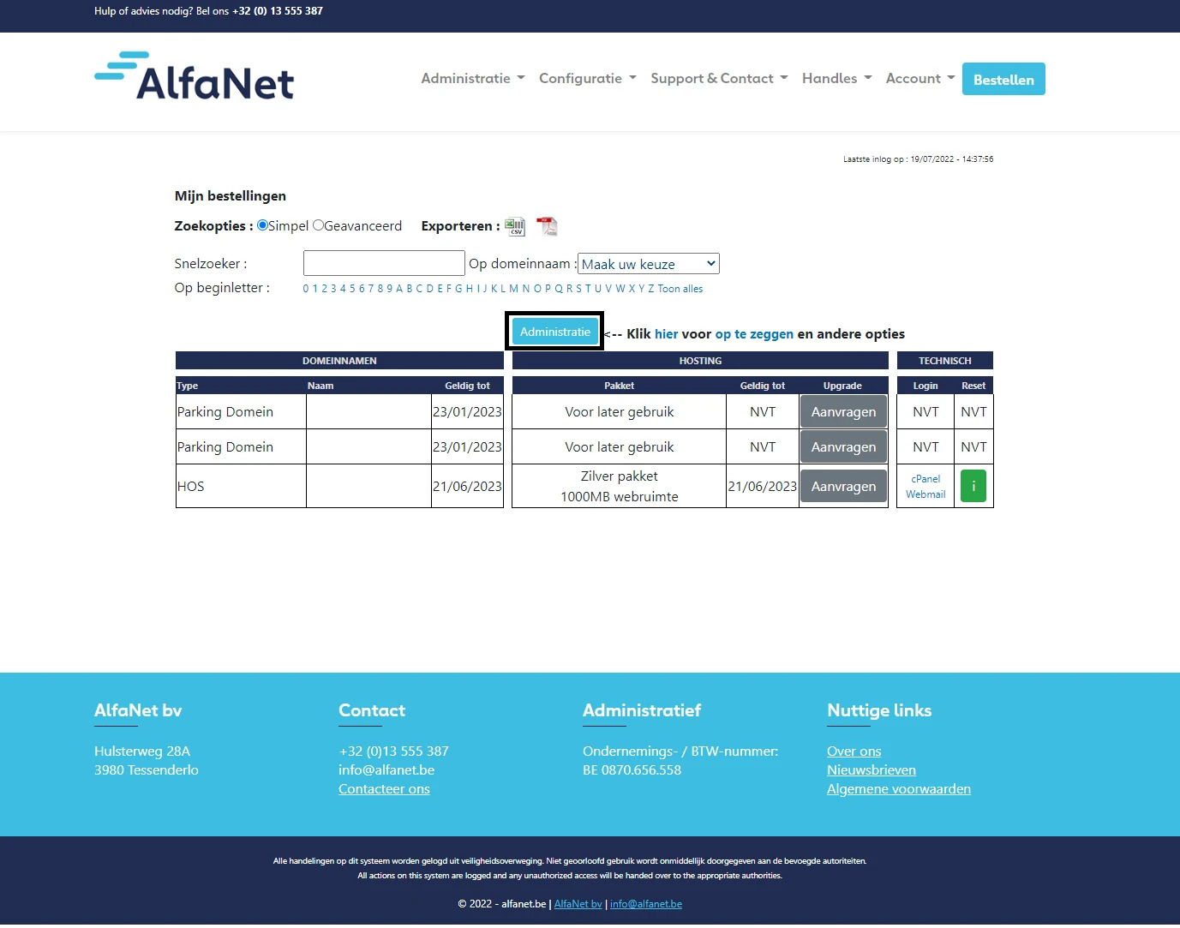
Task: Expand the Administratie navigation menu
Action: point(472,78)
